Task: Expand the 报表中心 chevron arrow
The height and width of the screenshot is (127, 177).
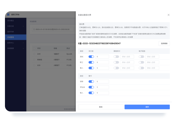Action: pyautogui.click(x=23, y=43)
